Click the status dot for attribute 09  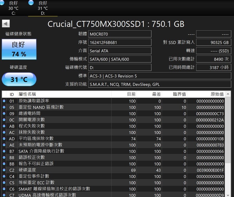click(4, 113)
